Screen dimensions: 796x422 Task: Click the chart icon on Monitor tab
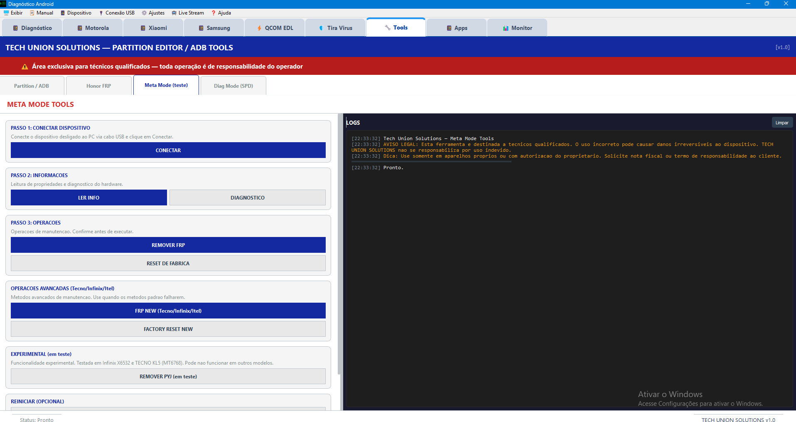[506, 28]
